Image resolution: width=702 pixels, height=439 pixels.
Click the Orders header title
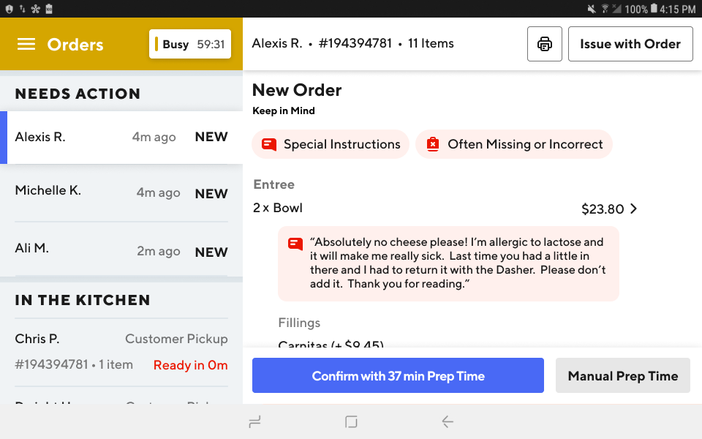coord(75,44)
